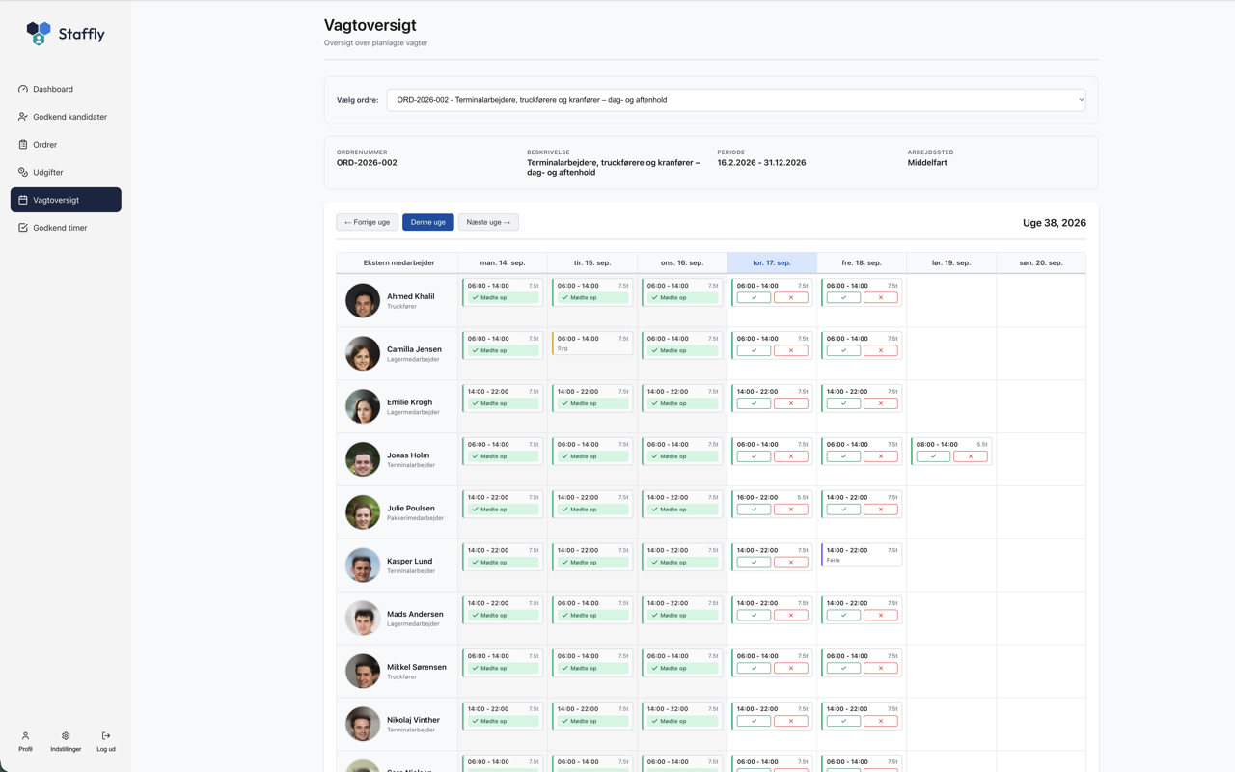
Task: Open the Udgifter sidebar page
Action: (66, 172)
